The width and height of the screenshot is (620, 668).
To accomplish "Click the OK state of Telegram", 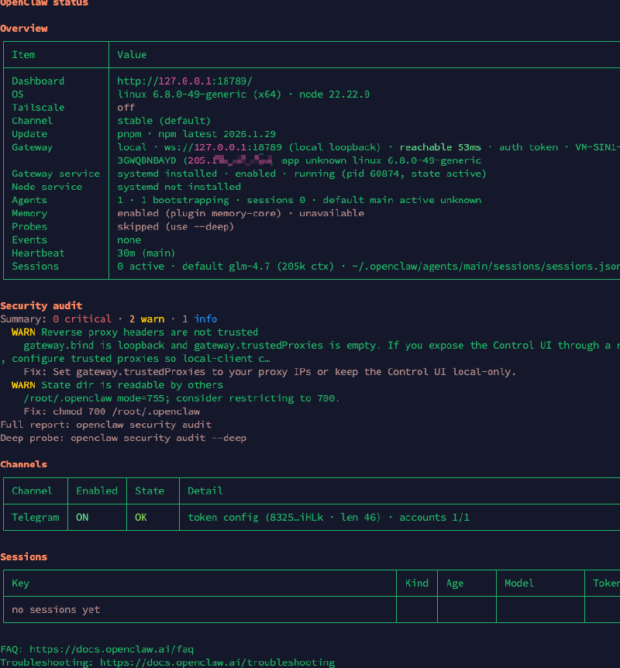I will tap(140, 517).
